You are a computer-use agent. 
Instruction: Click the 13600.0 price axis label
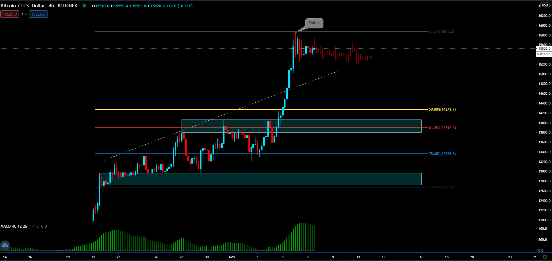pyautogui.click(x=544, y=142)
